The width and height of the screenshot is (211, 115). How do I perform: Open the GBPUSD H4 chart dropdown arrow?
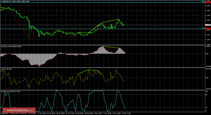2,2
